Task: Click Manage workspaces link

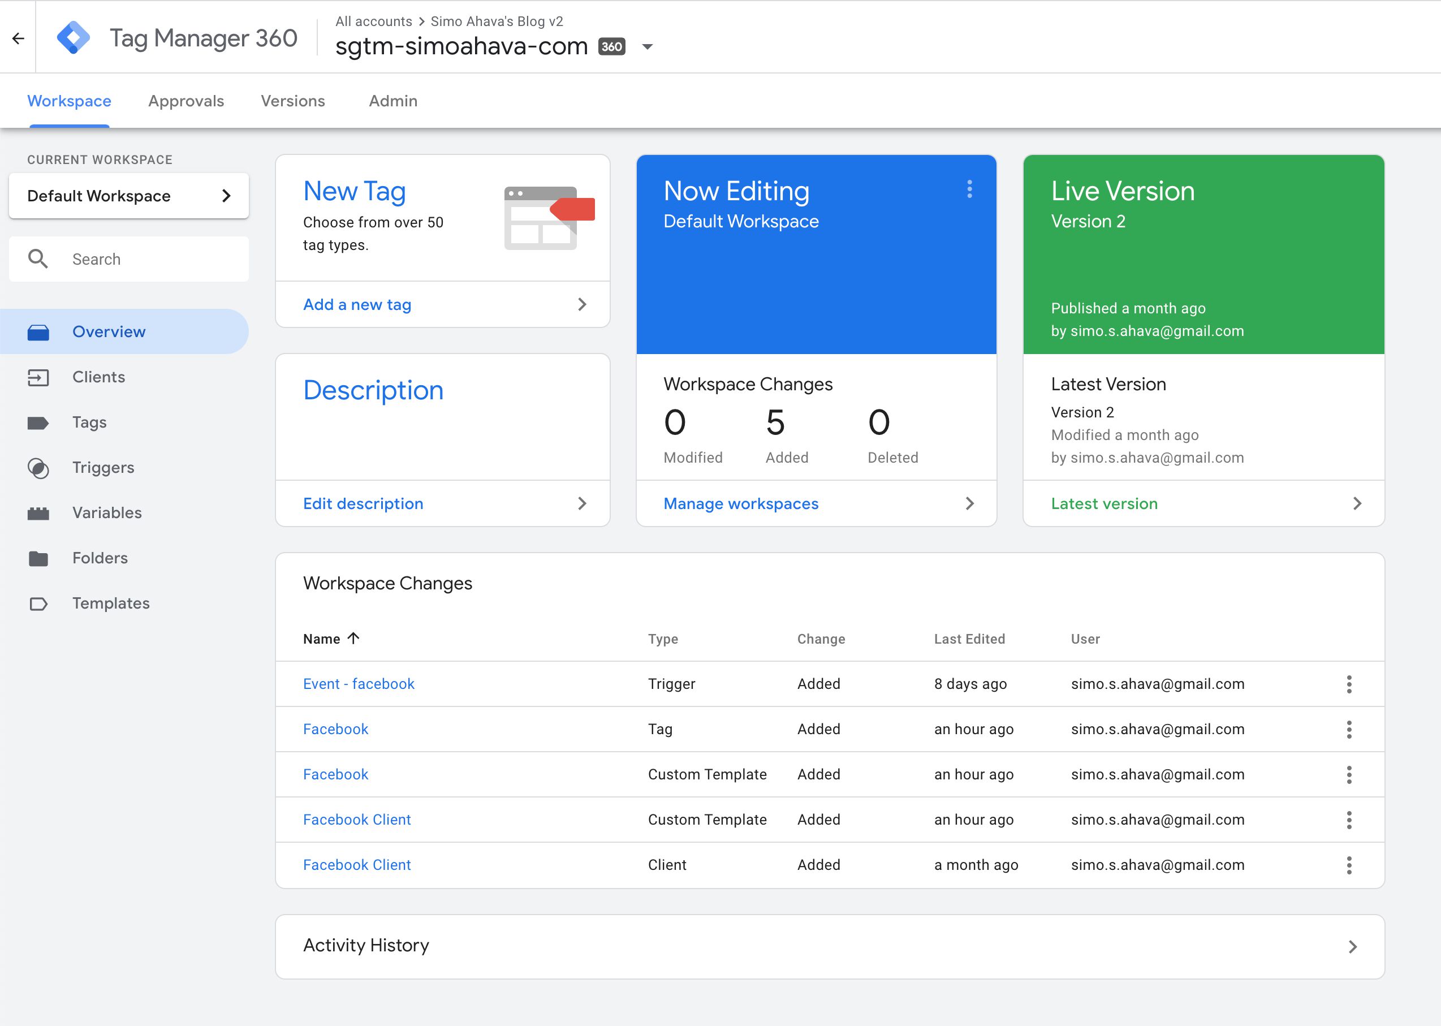Action: point(740,503)
